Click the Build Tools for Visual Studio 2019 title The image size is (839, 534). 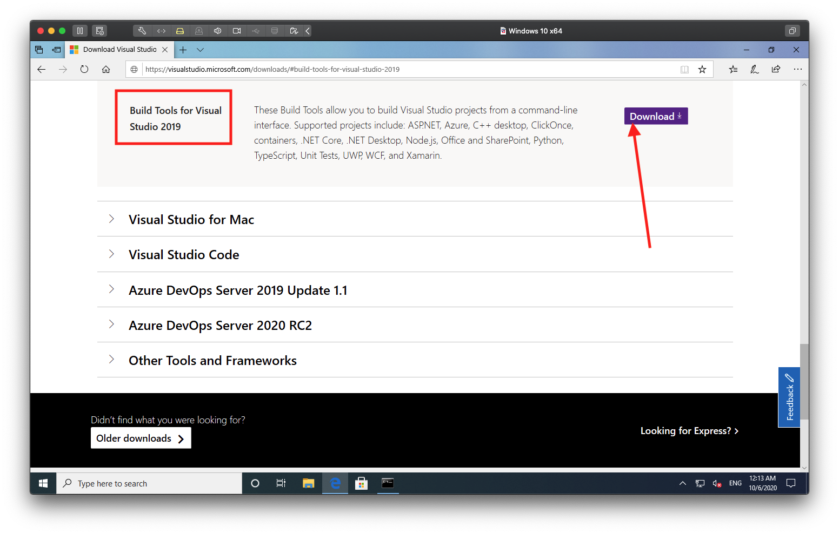click(176, 118)
